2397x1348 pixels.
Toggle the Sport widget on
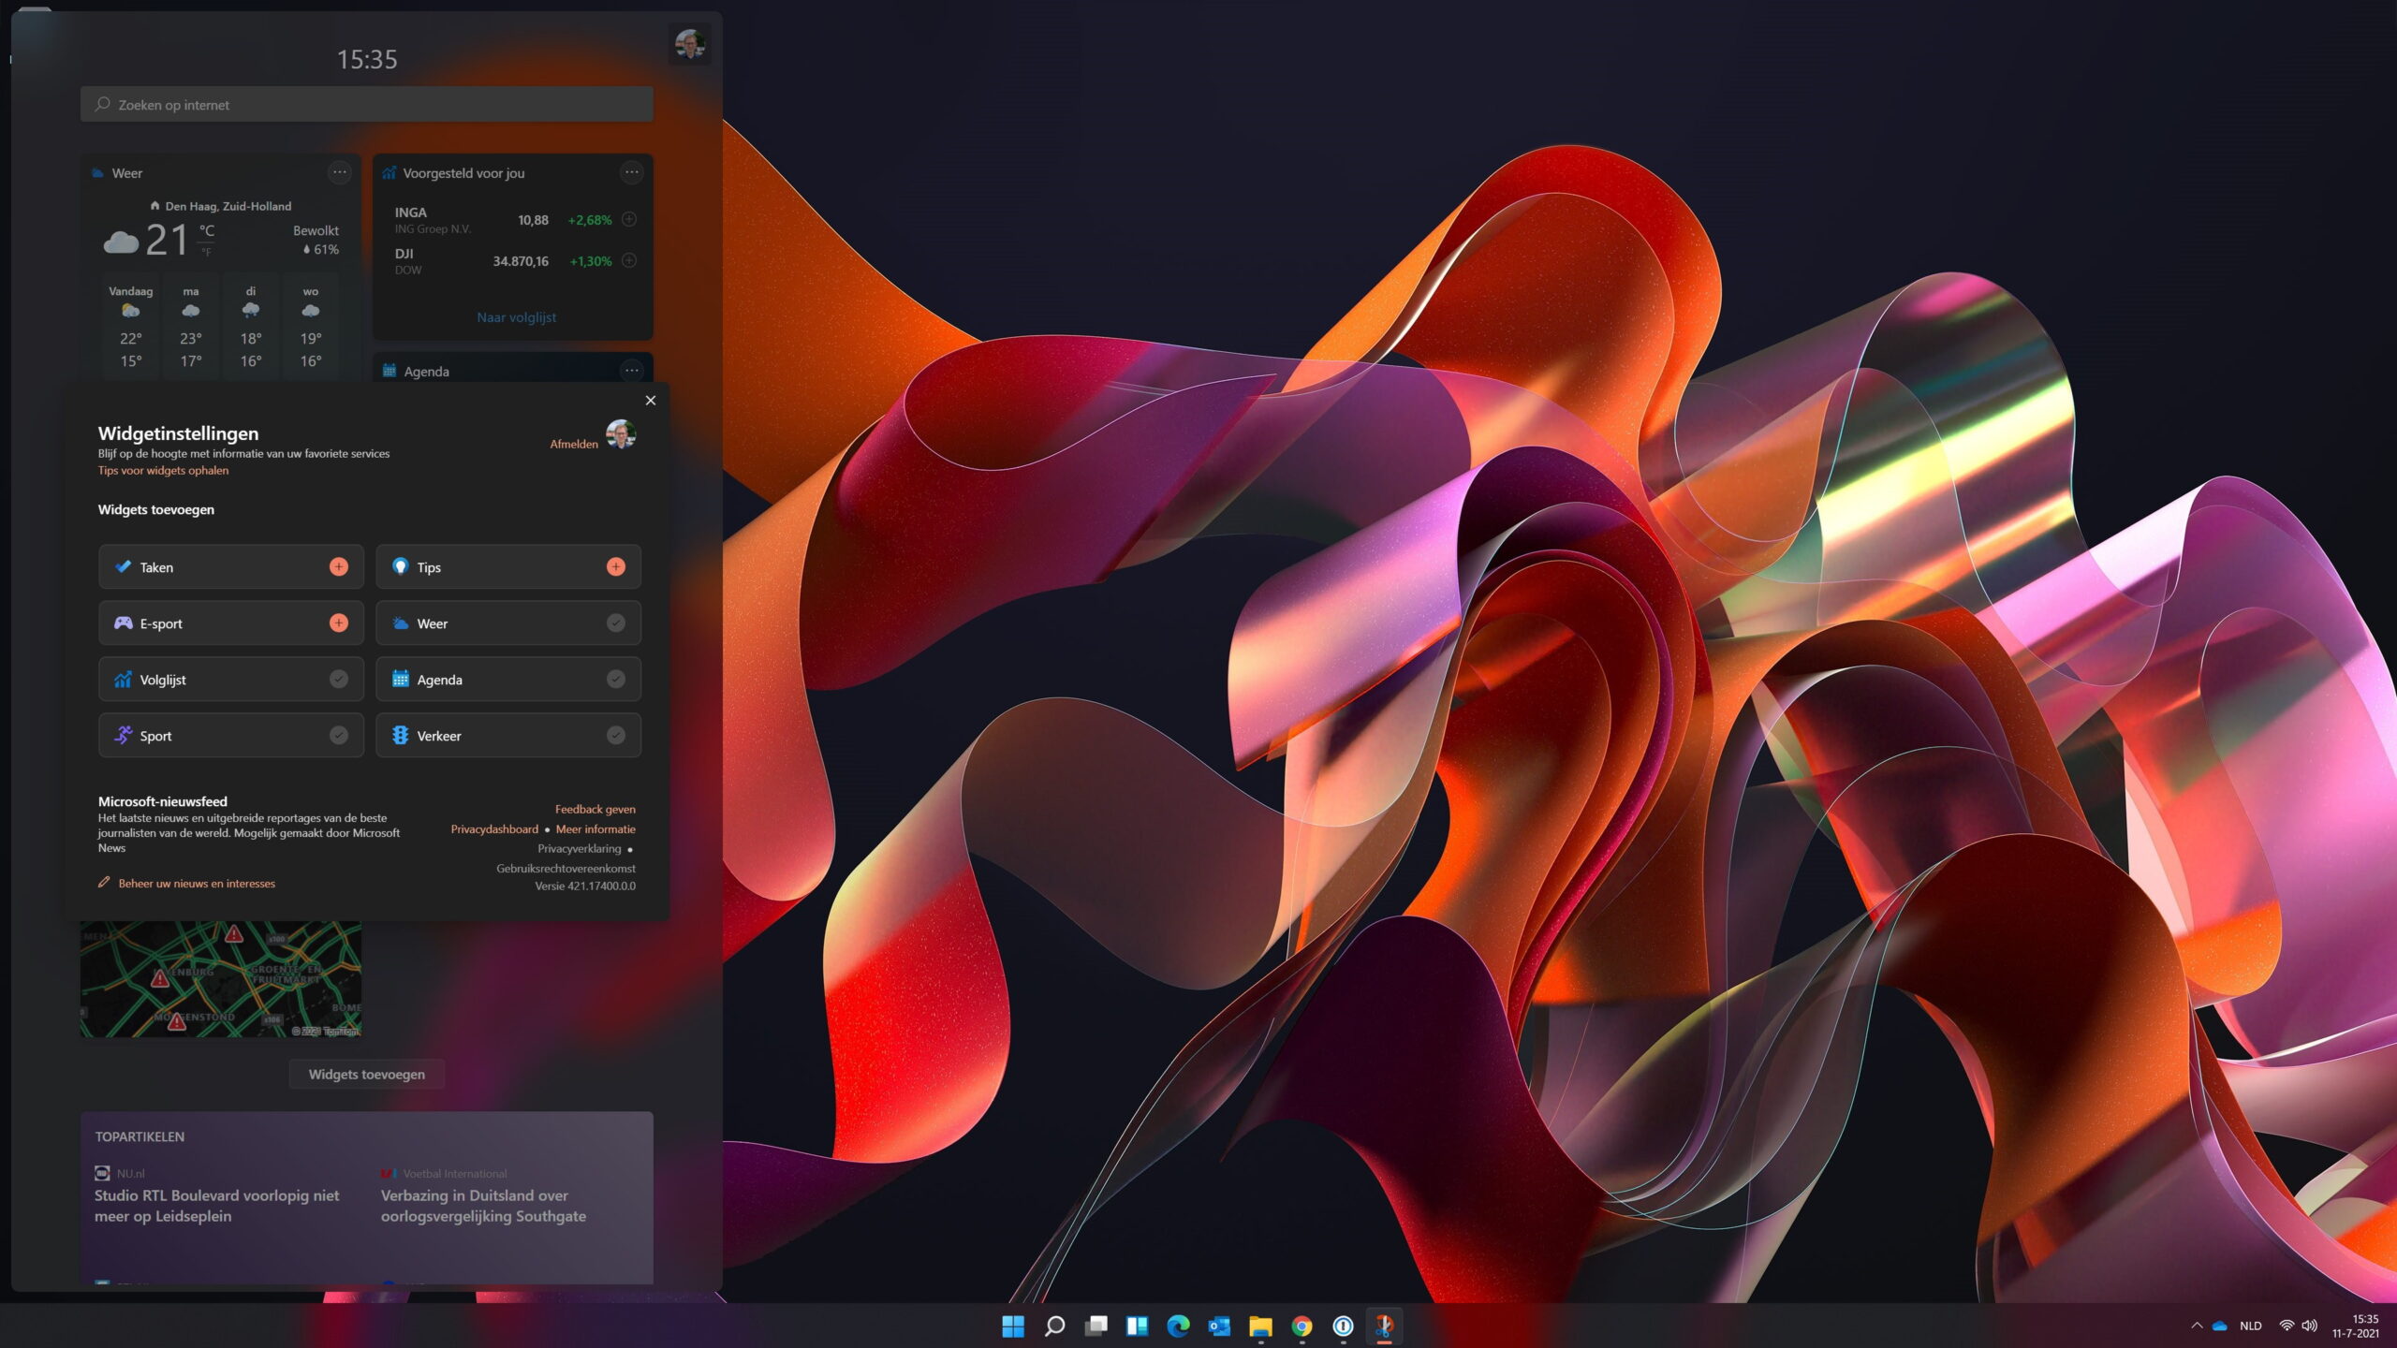337,736
